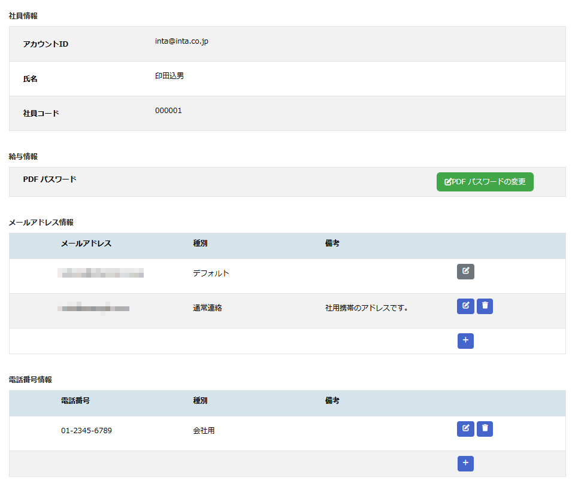Image resolution: width=575 pixels, height=493 pixels.
Task: Click the name value 印田込男
Action: point(170,76)
